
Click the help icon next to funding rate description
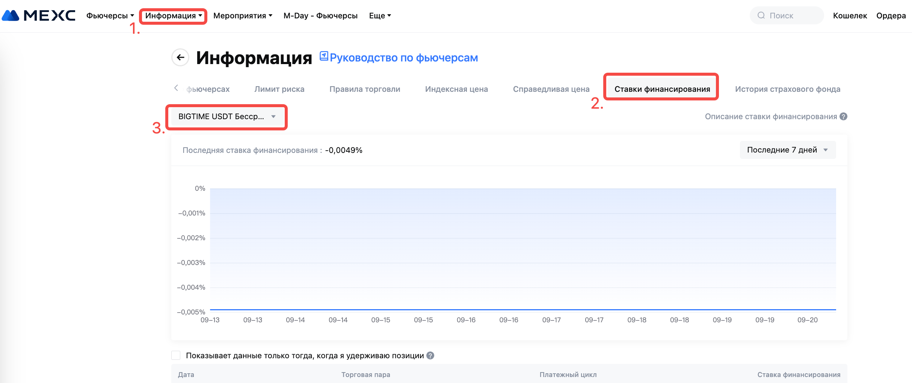pos(843,117)
